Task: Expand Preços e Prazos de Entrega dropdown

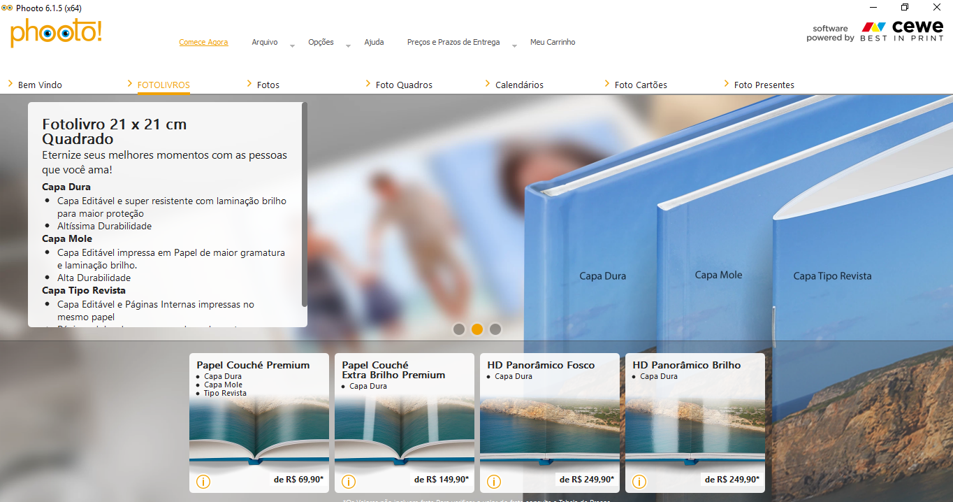Action: (514, 45)
